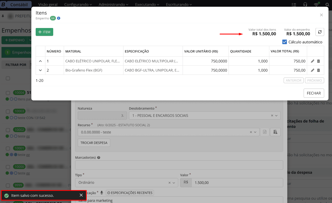Edit the Bio-Grafeno Flex item pencil icon

pyautogui.click(x=313, y=70)
